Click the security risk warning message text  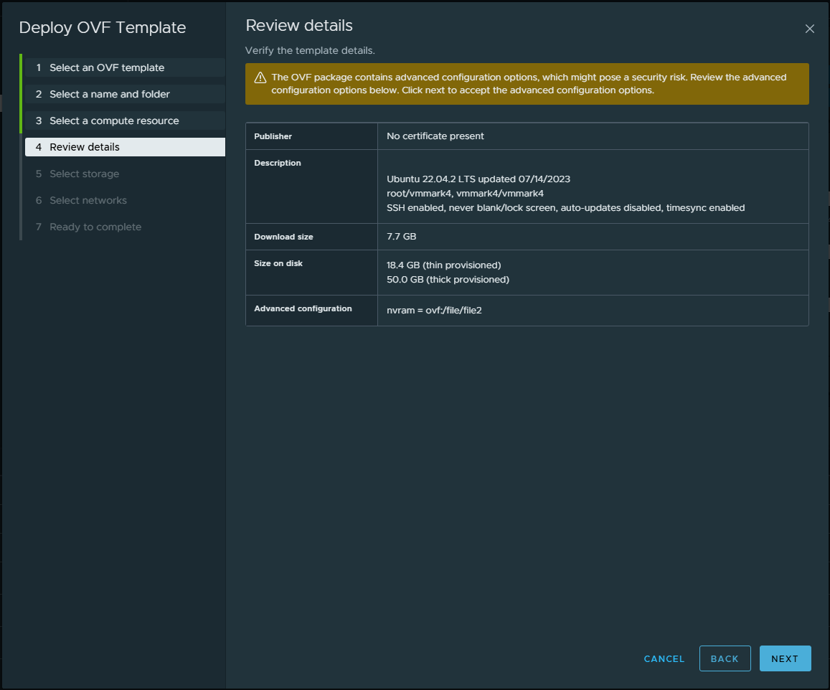[x=529, y=84]
